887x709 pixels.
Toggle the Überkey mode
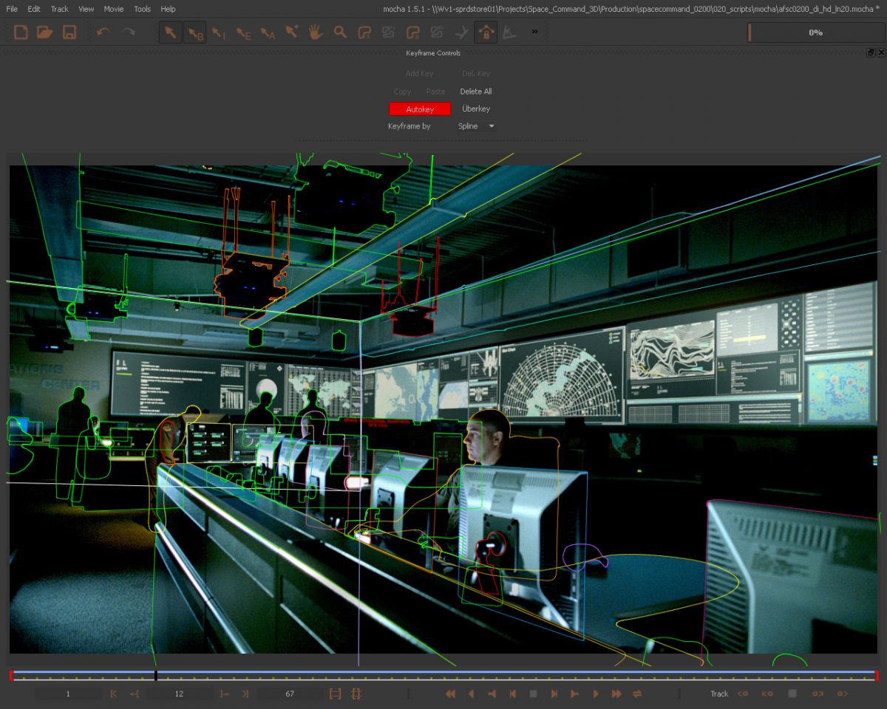click(476, 109)
